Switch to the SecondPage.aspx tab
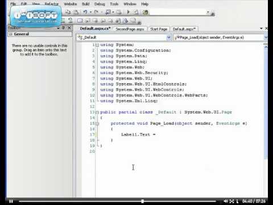The height and width of the screenshot is (205, 273). [x=130, y=29]
